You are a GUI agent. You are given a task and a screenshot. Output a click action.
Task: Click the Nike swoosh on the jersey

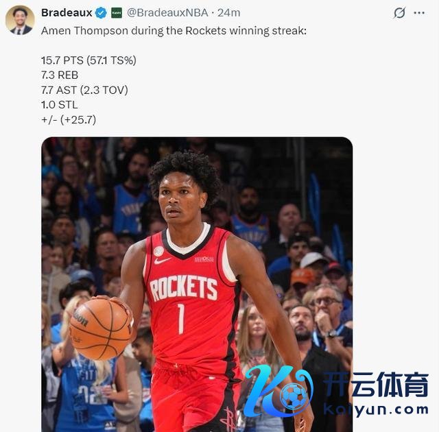pos(162,261)
